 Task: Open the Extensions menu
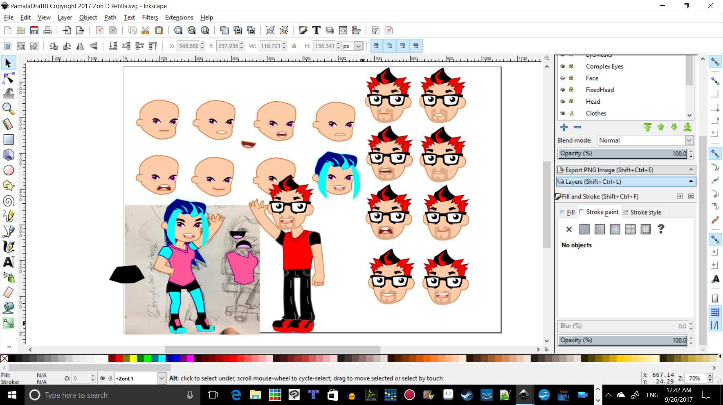point(179,18)
